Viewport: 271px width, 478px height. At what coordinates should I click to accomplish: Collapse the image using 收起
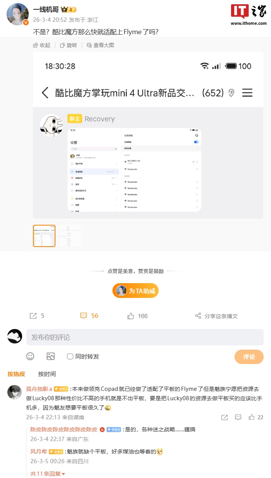coord(42,45)
